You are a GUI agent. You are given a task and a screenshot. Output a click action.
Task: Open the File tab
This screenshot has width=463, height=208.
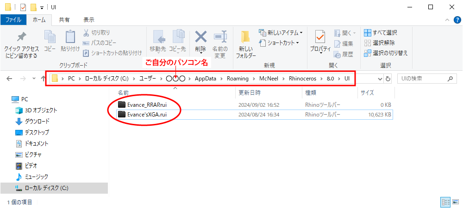click(13, 20)
